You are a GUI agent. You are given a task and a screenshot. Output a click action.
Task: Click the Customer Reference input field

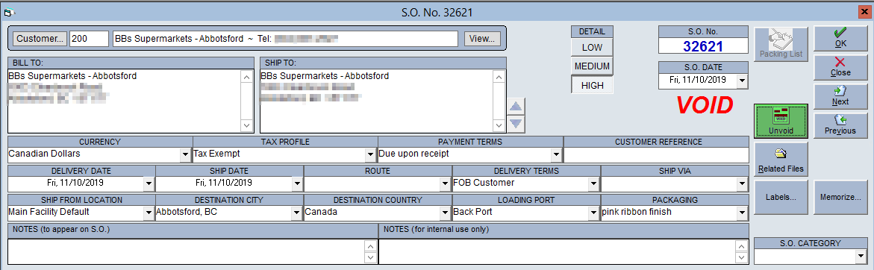click(657, 154)
